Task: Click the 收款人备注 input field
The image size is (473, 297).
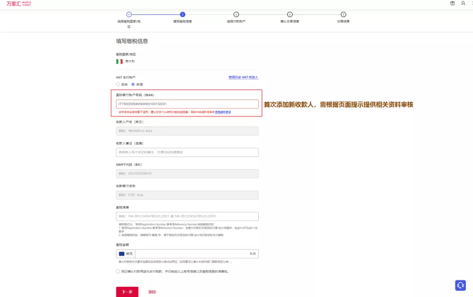Action: 187,152
